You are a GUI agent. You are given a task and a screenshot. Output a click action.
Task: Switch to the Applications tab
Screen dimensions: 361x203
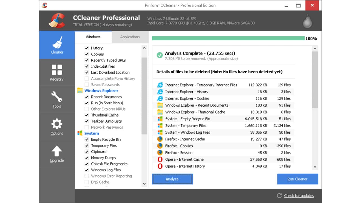pos(130,37)
